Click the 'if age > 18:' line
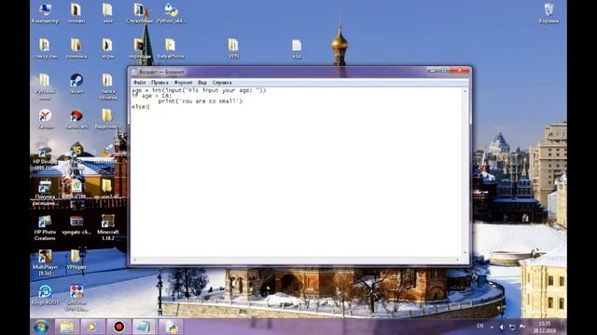Viewport: 597px width, 335px height. (x=151, y=96)
